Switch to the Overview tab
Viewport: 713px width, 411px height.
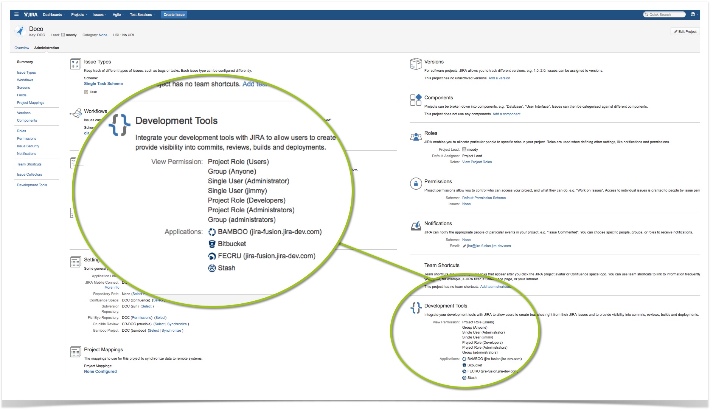pos(22,48)
